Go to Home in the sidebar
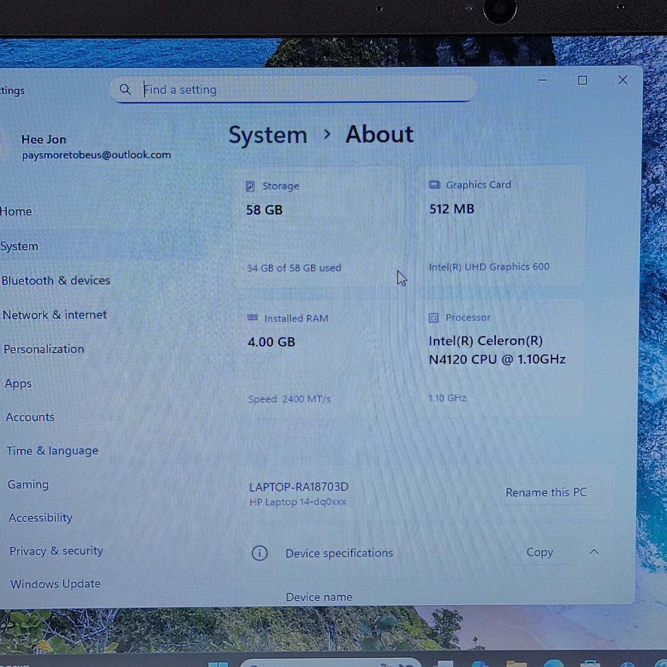Viewport: 667px width, 667px height. pos(16,211)
